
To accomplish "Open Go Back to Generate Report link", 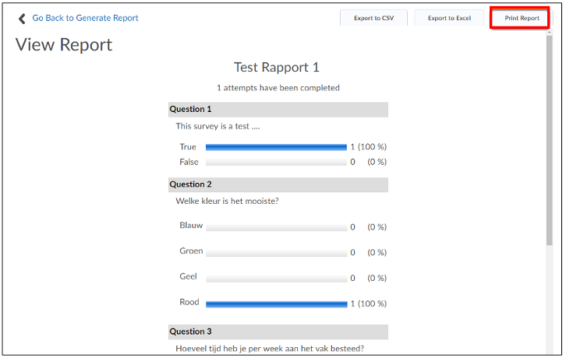I will click(x=85, y=18).
